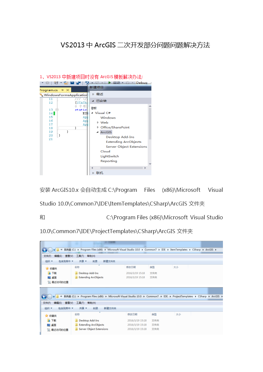The width and height of the screenshot is (263, 372).
Task: Expand the 联机 section
Action: point(93,173)
